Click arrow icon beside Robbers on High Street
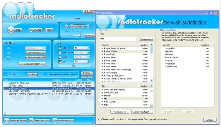 pos(102,76)
